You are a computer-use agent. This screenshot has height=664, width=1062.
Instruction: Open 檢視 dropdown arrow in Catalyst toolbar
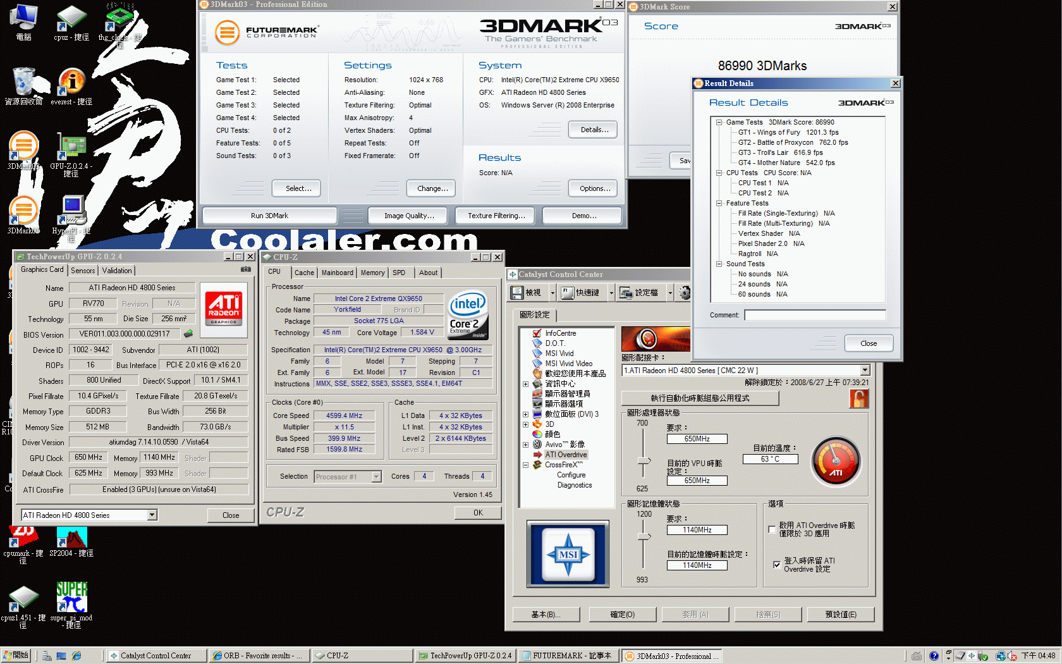[552, 293]
